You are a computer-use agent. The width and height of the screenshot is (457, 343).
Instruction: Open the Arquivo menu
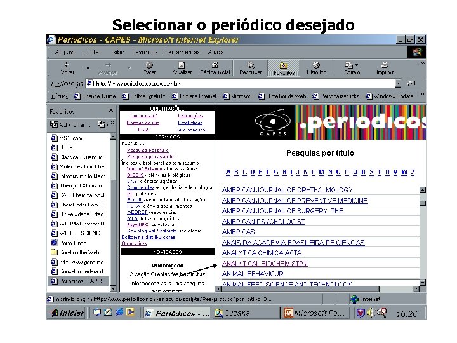point(65,53)
